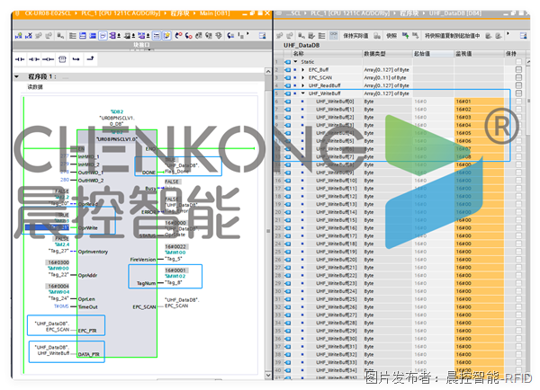Toggle retain checkbox for EPC_SCAN
The width and height of the screenshot is (540, 390).
tap(518, 77)
